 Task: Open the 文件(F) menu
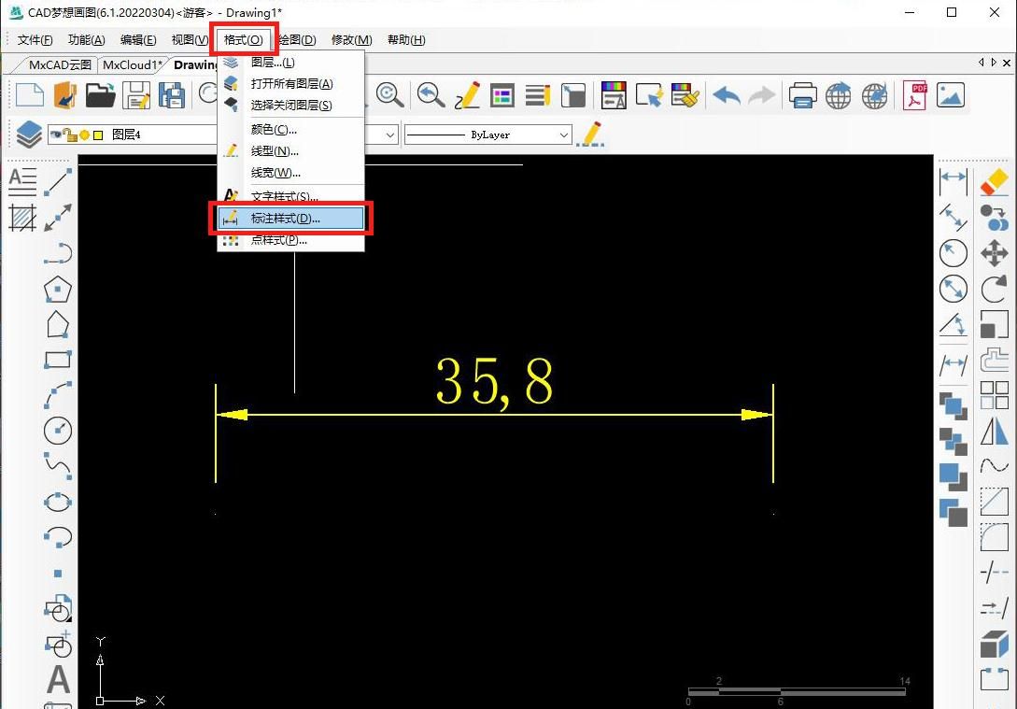pos(35,40)
